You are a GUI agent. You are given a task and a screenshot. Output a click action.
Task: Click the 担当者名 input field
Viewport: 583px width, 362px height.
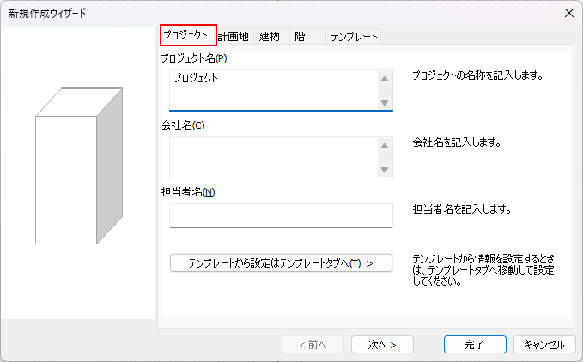tap(281, 215)
